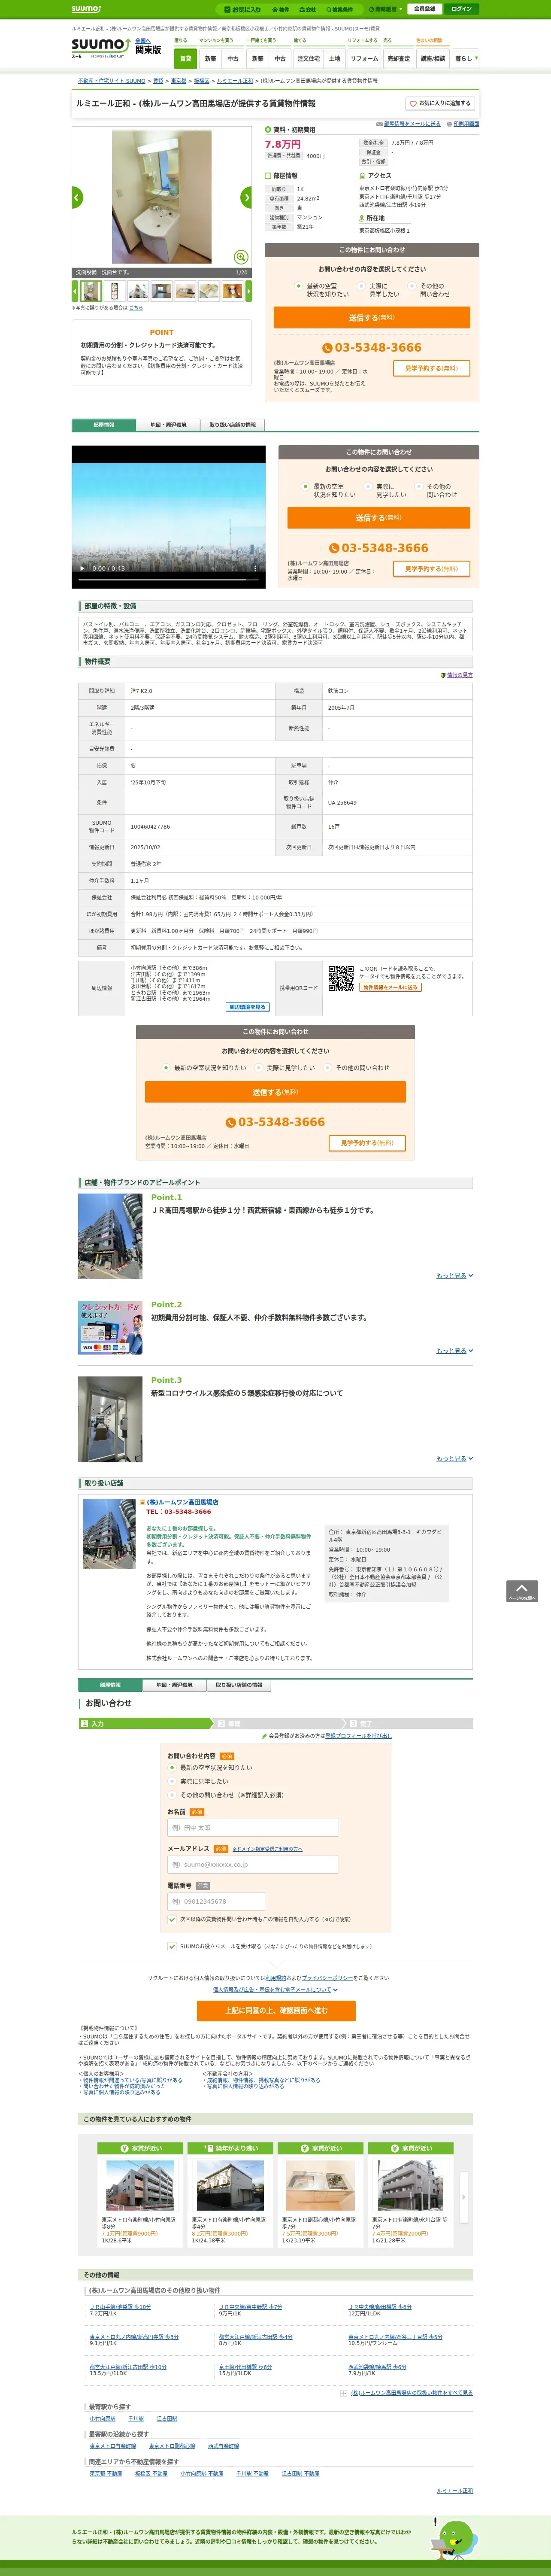Toggle auto-fill checkbox for 次回以降の賃貸物件問い合わせ
This screenshot has width=551, height=2576.
(x=173, y=1919)
